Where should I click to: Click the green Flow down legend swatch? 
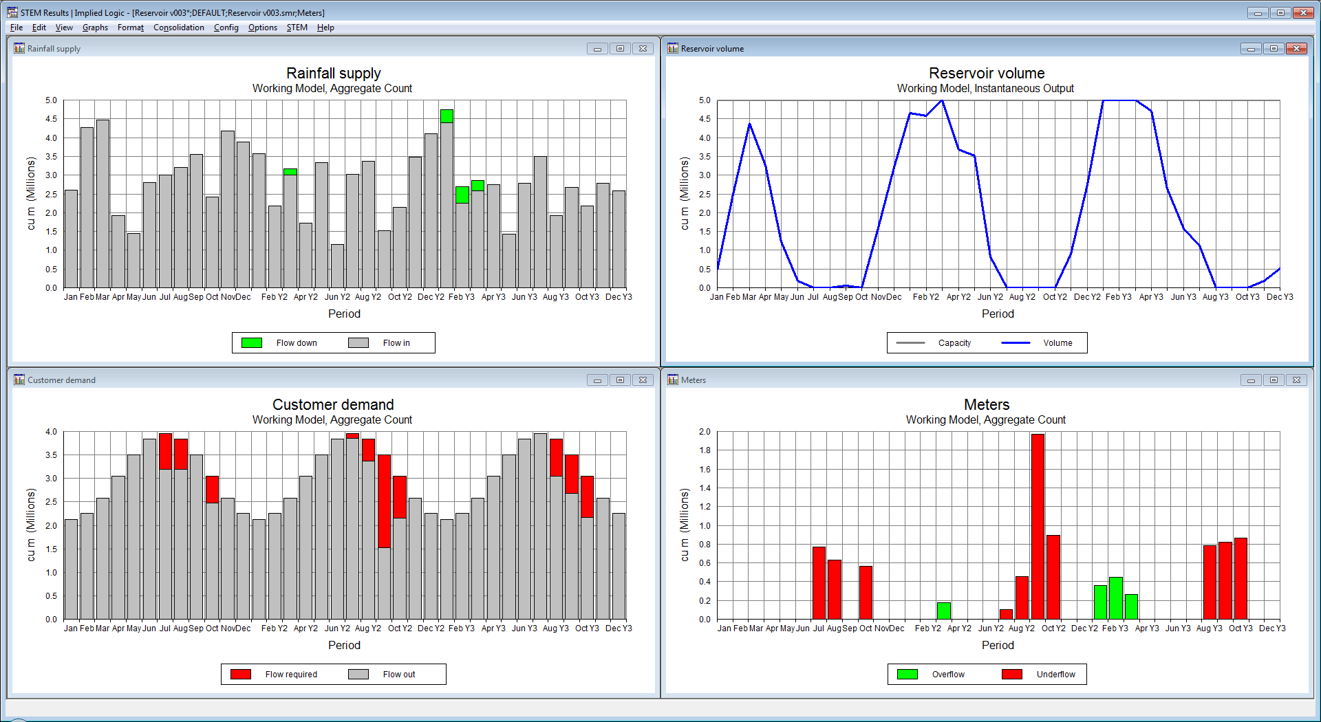click(x=252, y=343)
